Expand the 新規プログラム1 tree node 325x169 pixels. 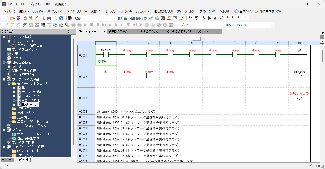tap(14, 92)
